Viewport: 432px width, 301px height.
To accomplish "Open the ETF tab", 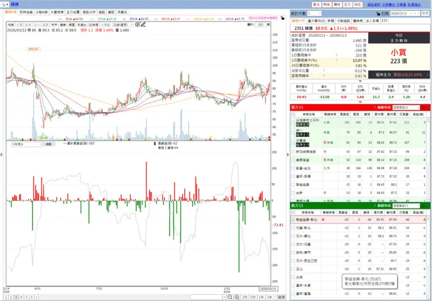I will (x=384, y=21).
